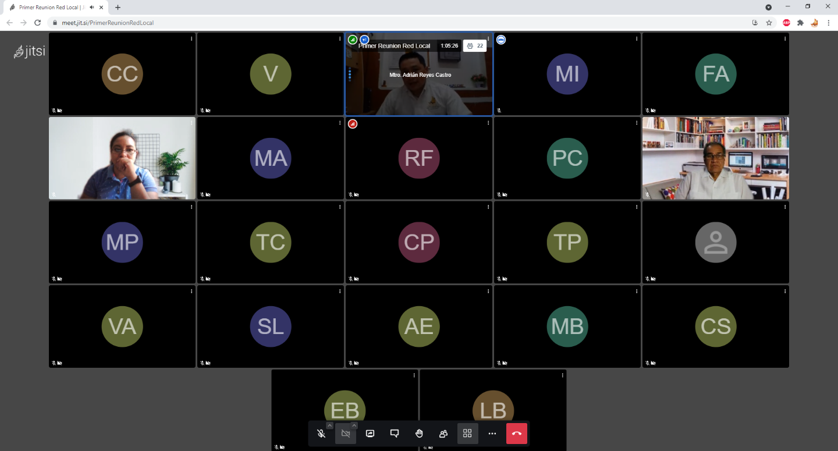Click the Jitsi logo
This screenshot has width=838, height=451.
coord(30,51)
